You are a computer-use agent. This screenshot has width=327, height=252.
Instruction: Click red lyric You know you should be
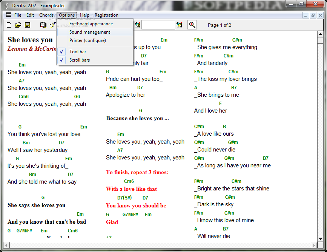[136, 206]
